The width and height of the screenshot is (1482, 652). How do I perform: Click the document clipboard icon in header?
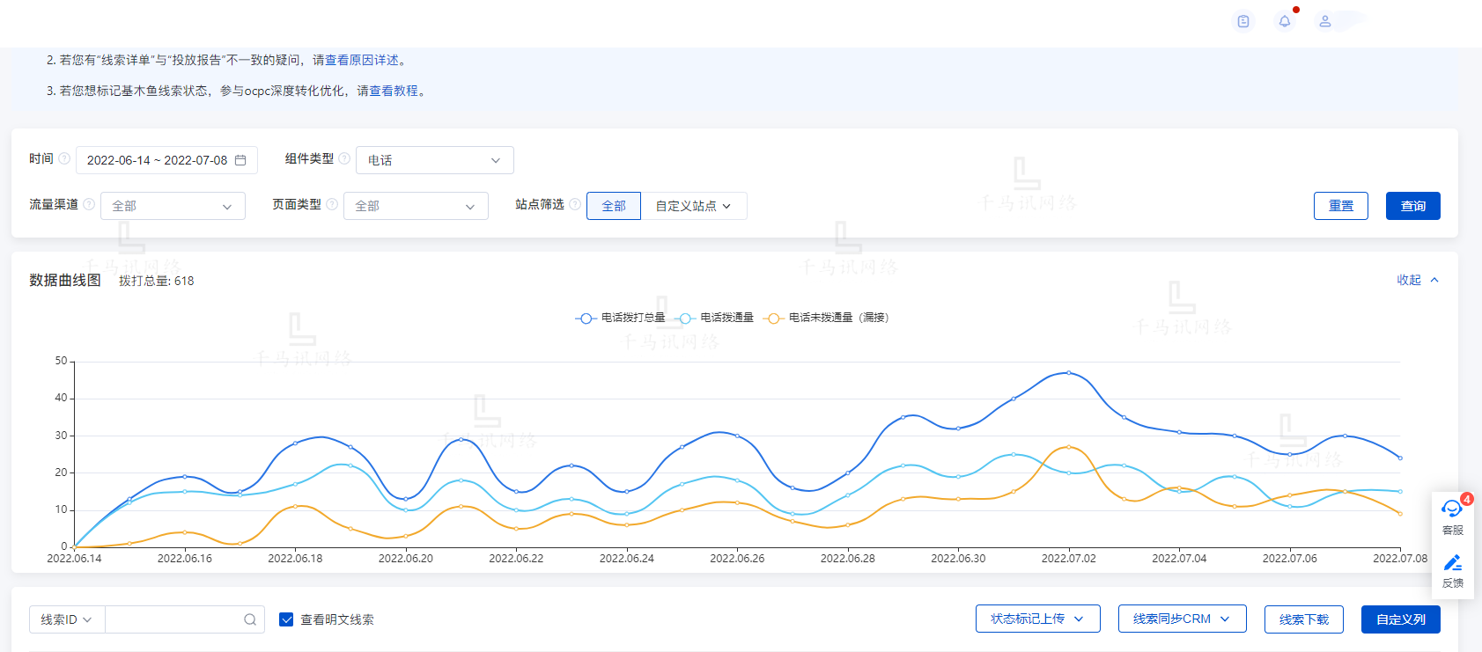click(1242, 21)
